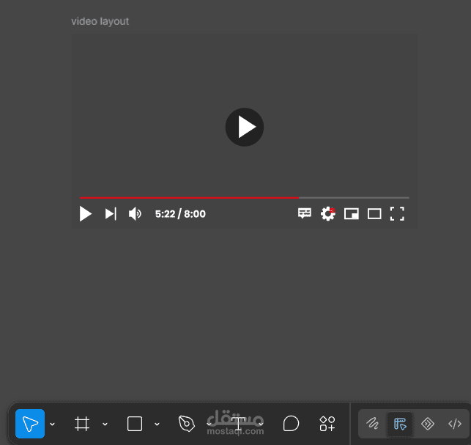
Task: Click the 5:22 / 8:00 time text
Action: 180,214
